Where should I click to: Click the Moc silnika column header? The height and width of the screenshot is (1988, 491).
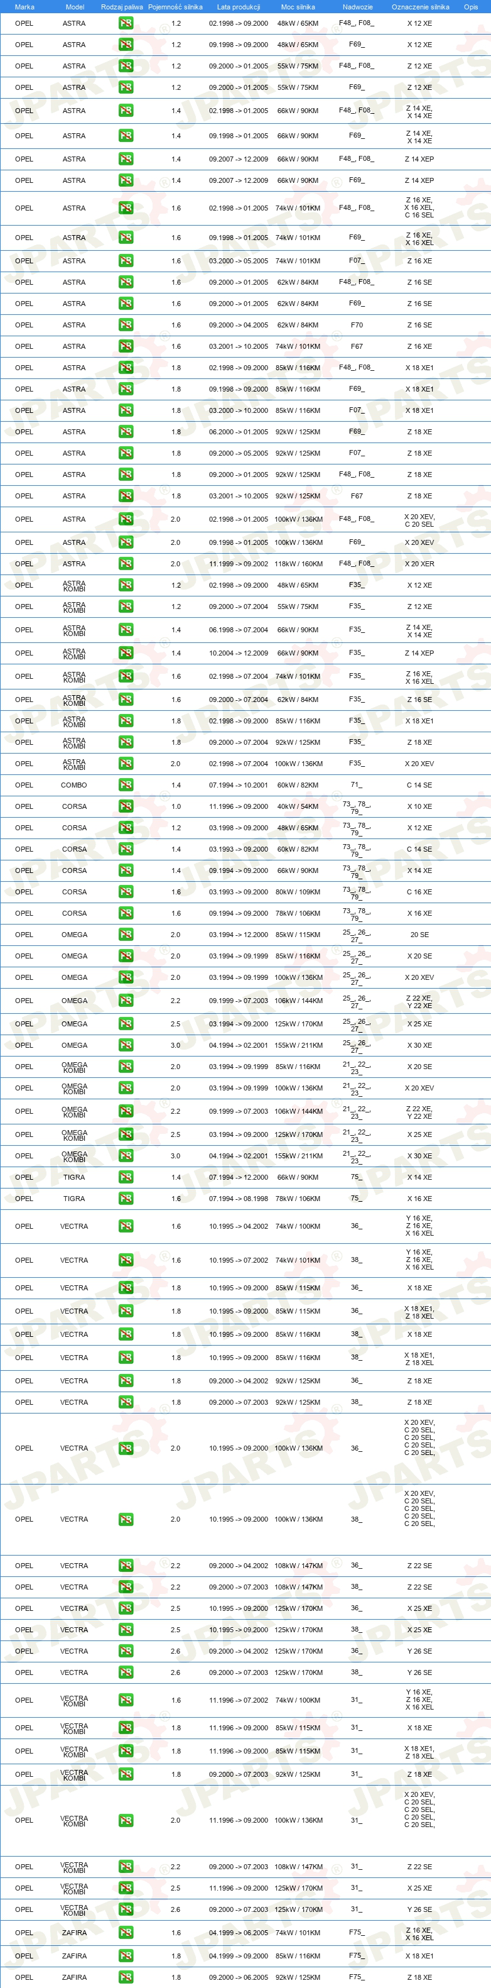298,7
